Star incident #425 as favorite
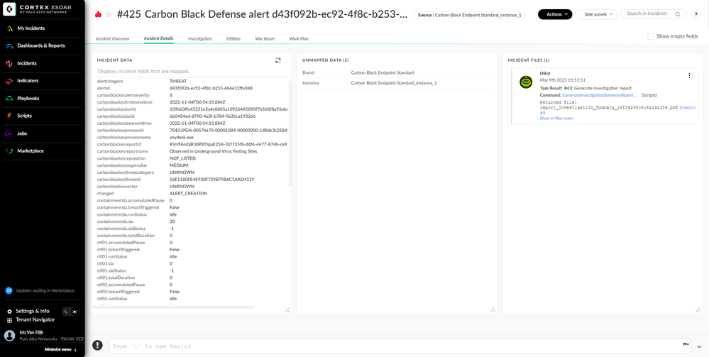Image resolution: width=709 pixels, height=357 pixels. [109, 14]
